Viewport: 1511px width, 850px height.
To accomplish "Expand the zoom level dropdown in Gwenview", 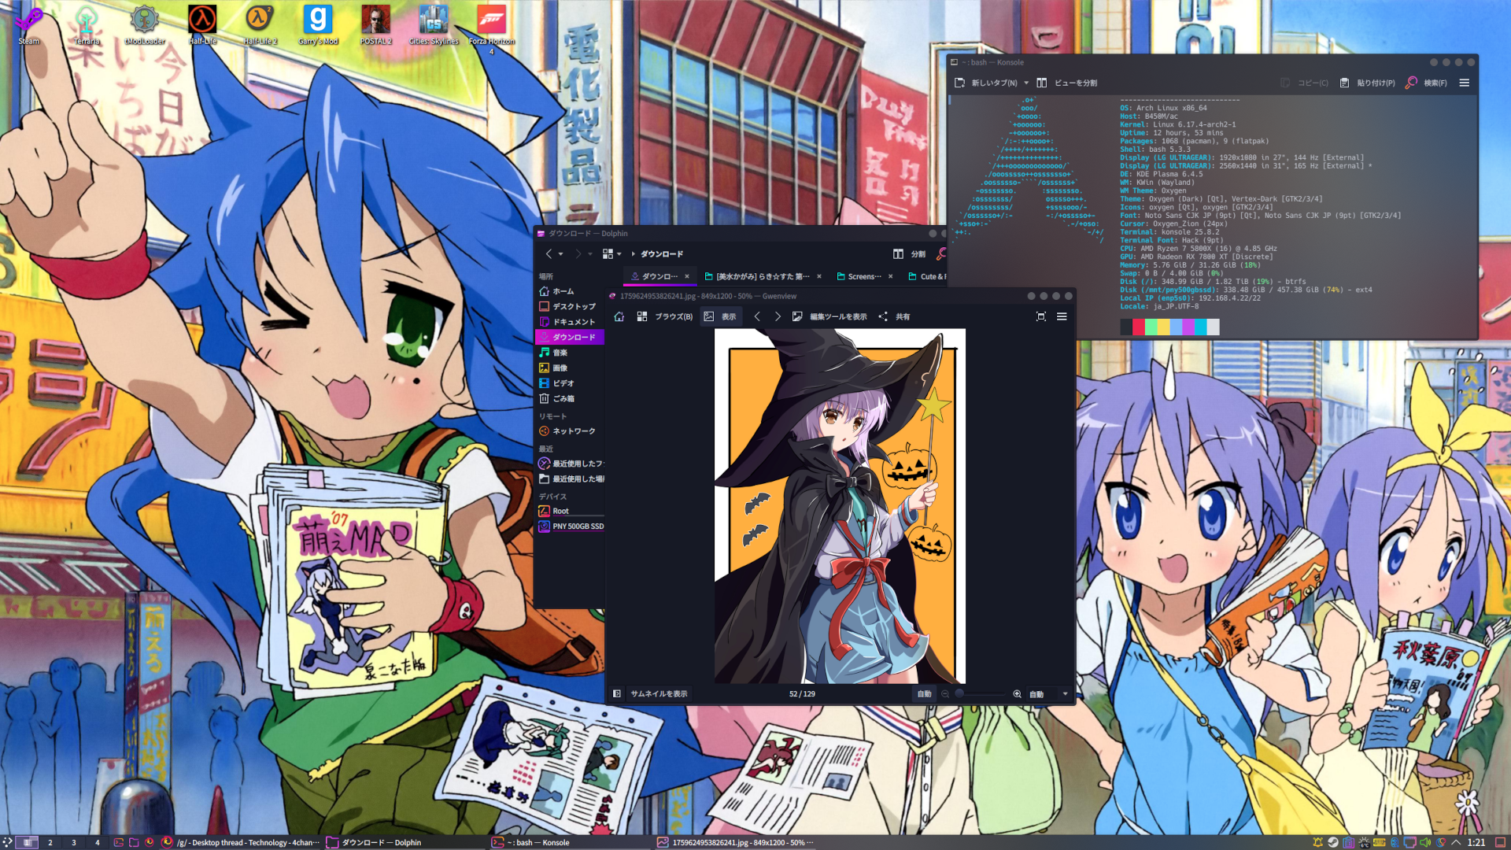I will pos(1065,693).
